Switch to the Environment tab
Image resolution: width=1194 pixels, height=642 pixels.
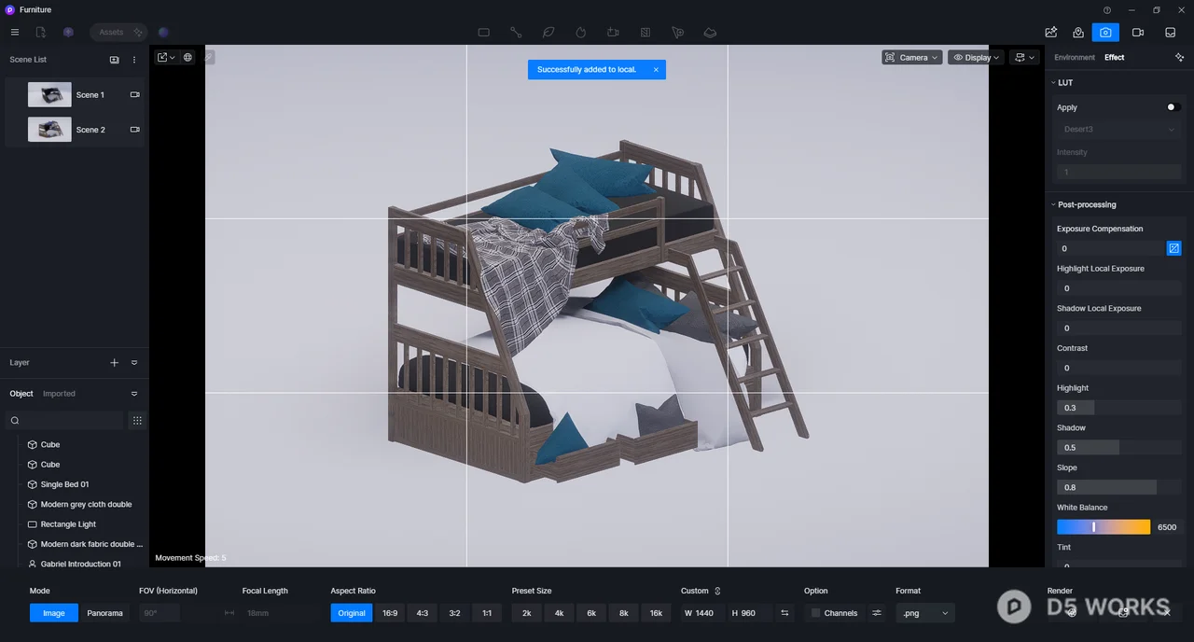(x=1075, y=58)
